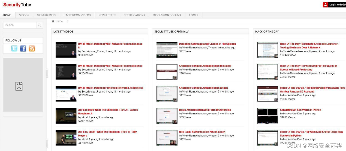Open the NEWSLETTER navigation tab

107,15
